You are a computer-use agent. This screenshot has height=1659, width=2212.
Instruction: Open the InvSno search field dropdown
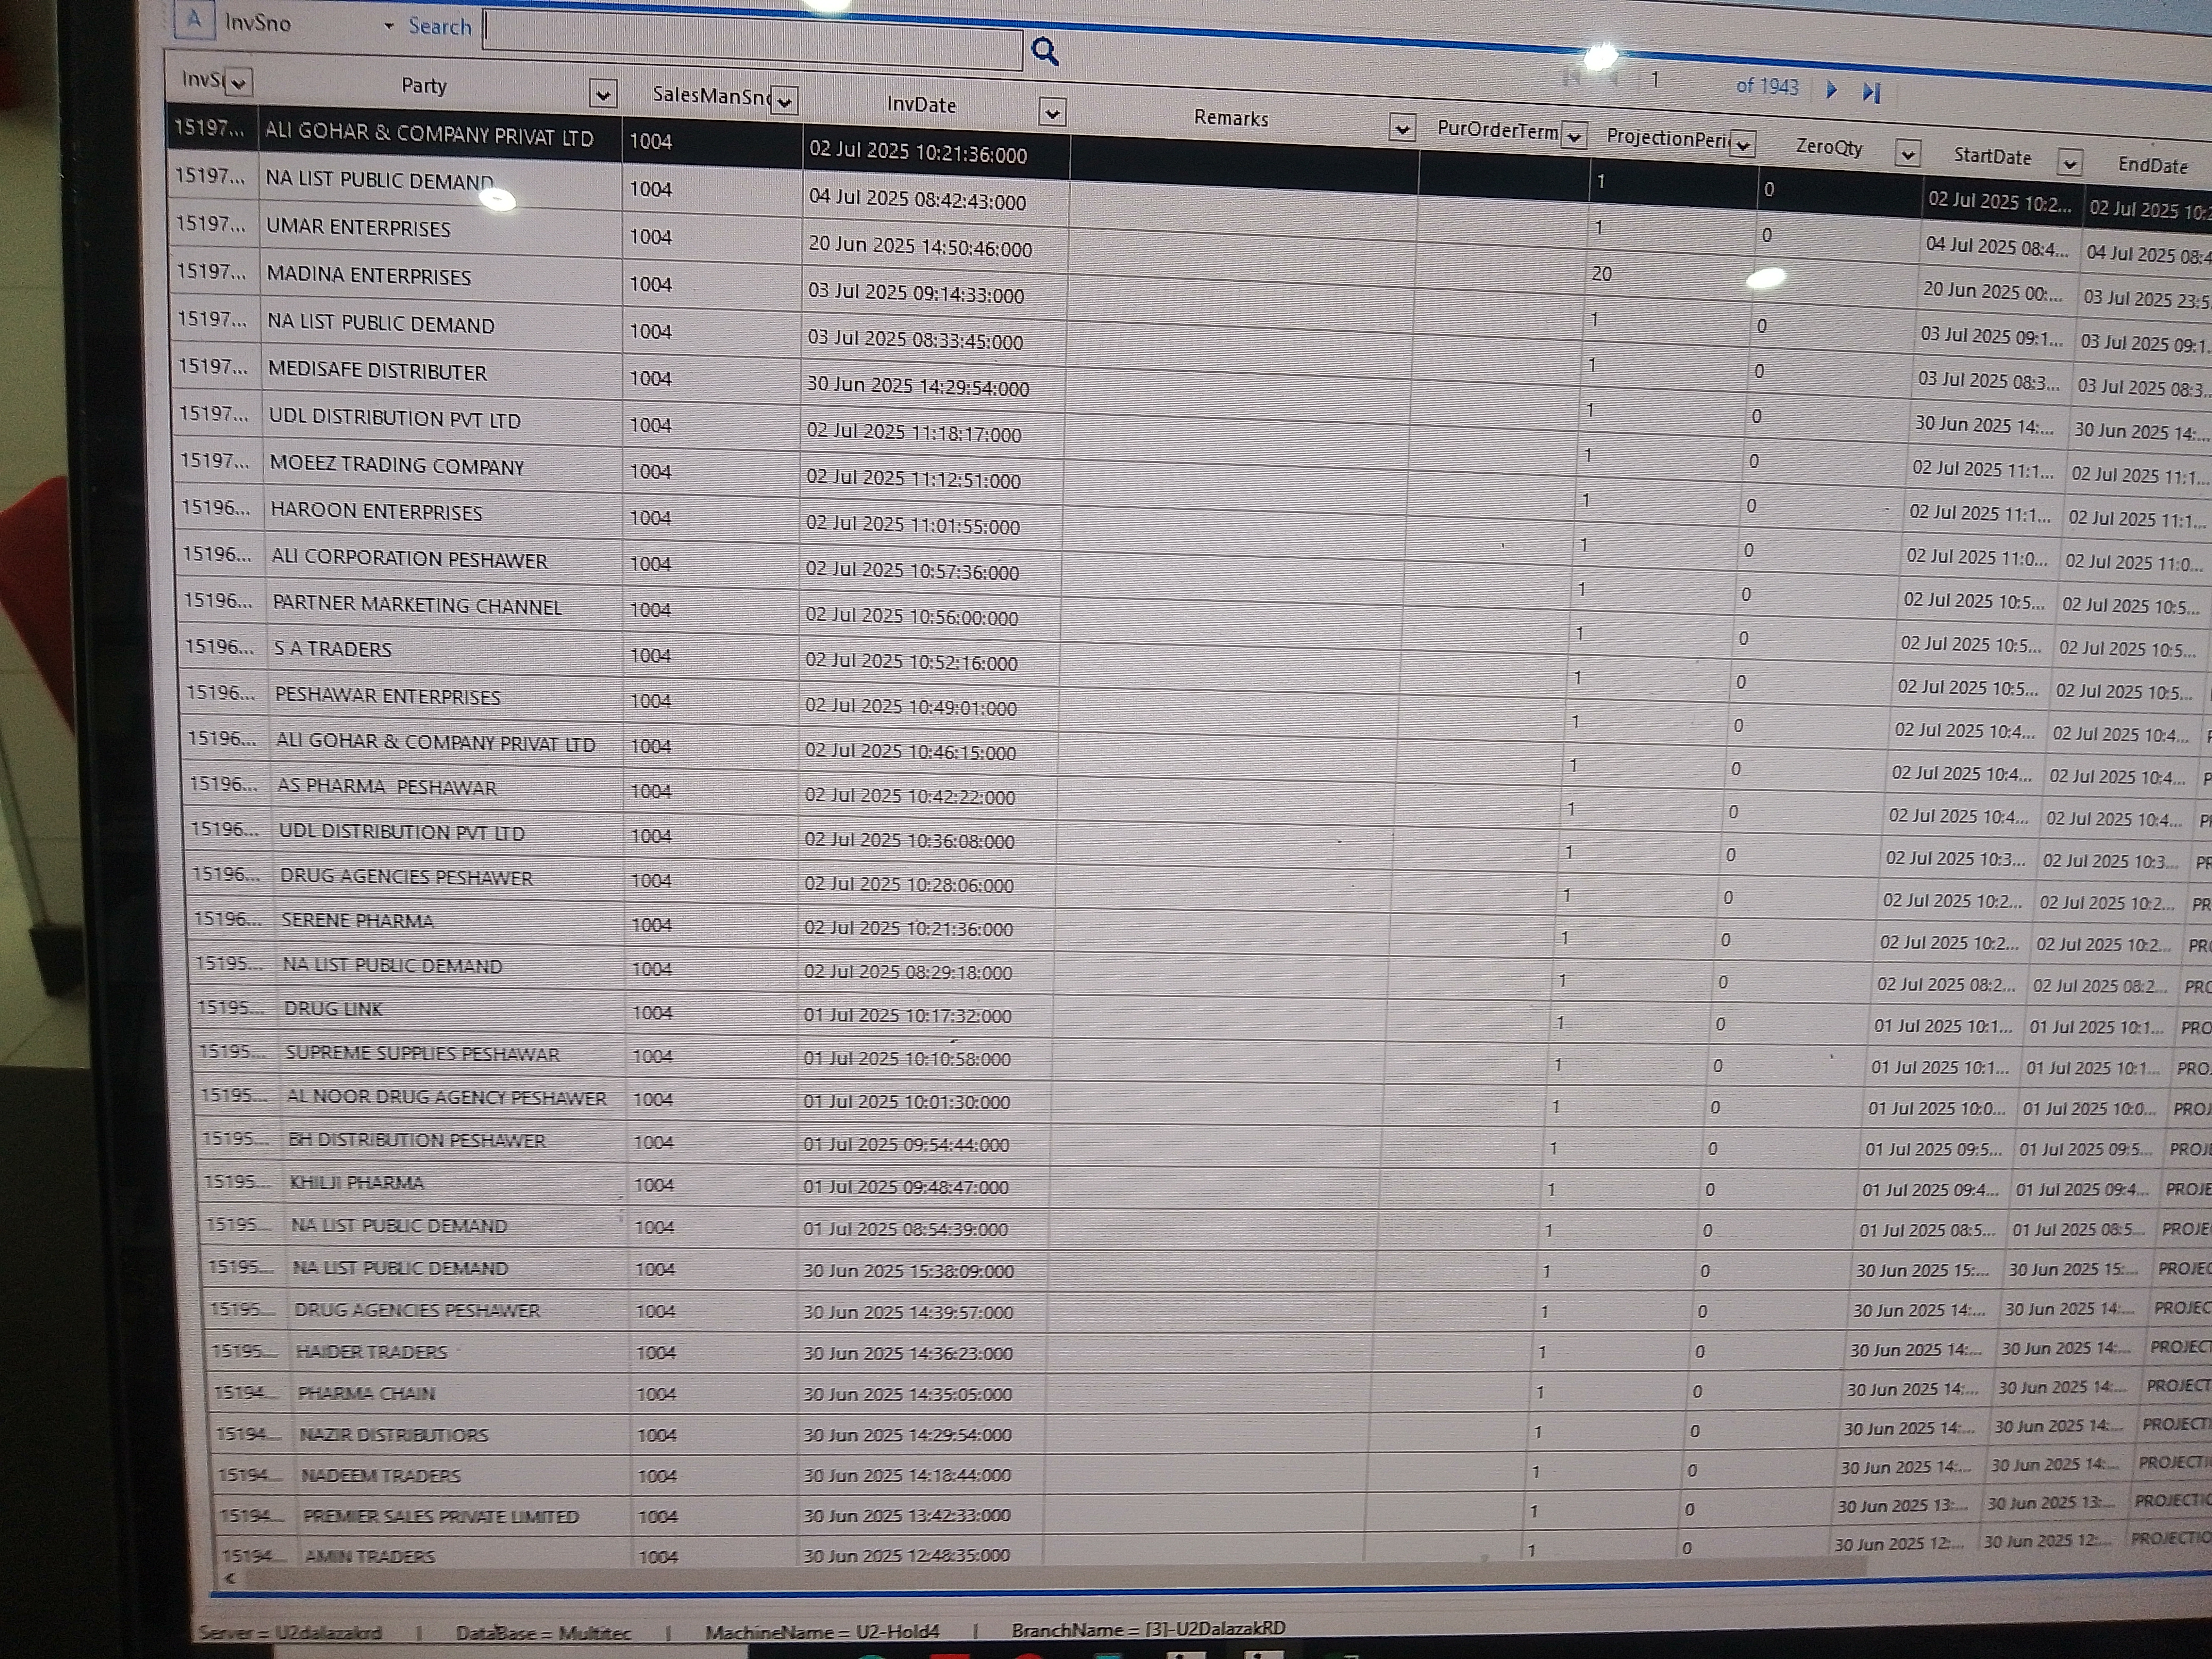[x=389, y=26]
